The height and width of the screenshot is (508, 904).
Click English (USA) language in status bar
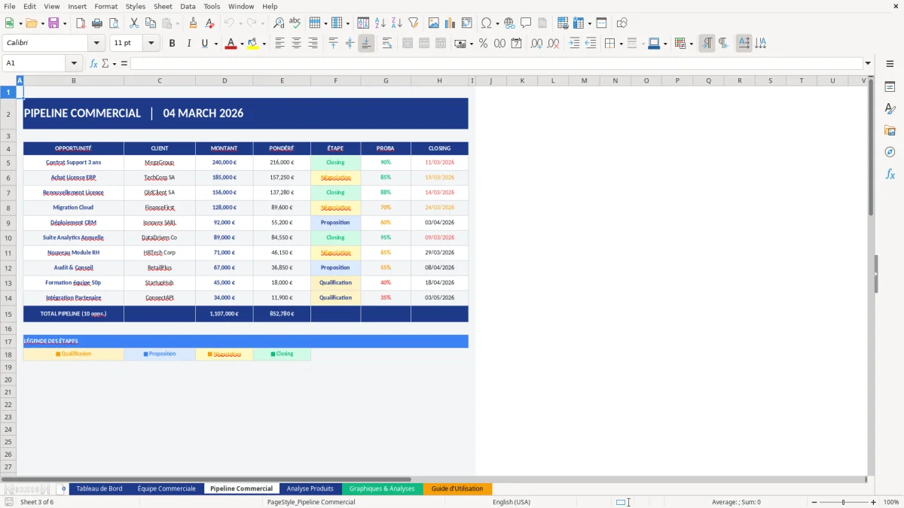(512, 502)
